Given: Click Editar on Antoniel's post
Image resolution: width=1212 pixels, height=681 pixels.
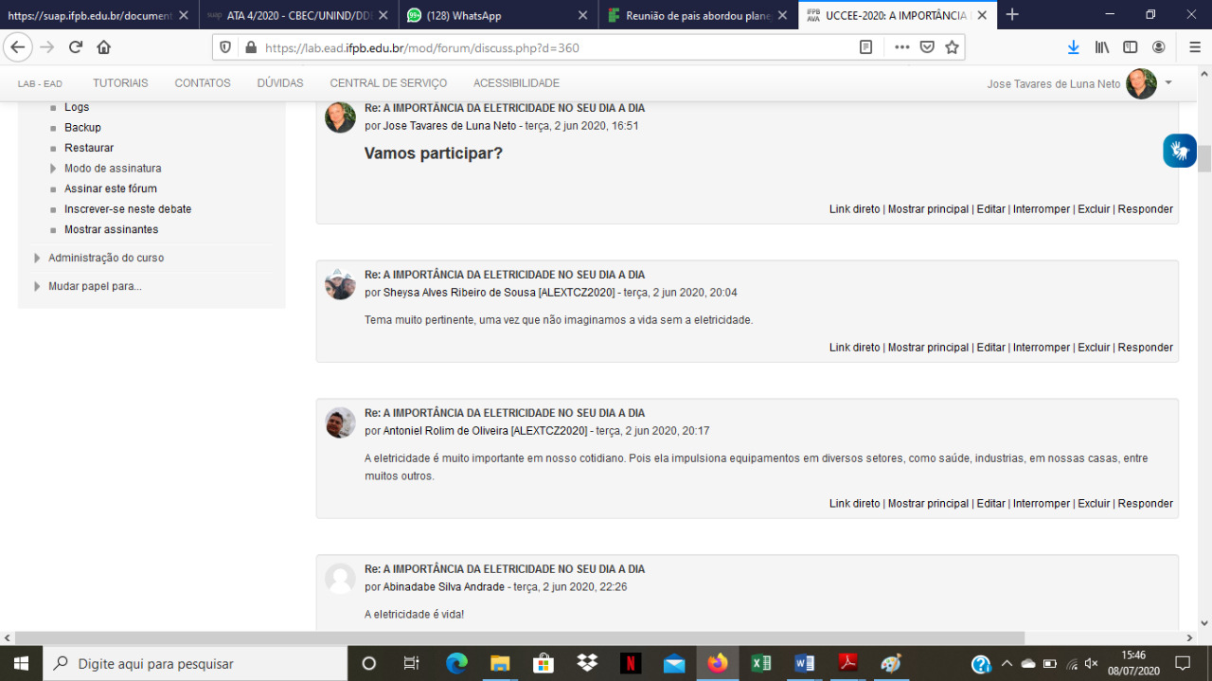Looking at the screenshot, I should (990, 504).
